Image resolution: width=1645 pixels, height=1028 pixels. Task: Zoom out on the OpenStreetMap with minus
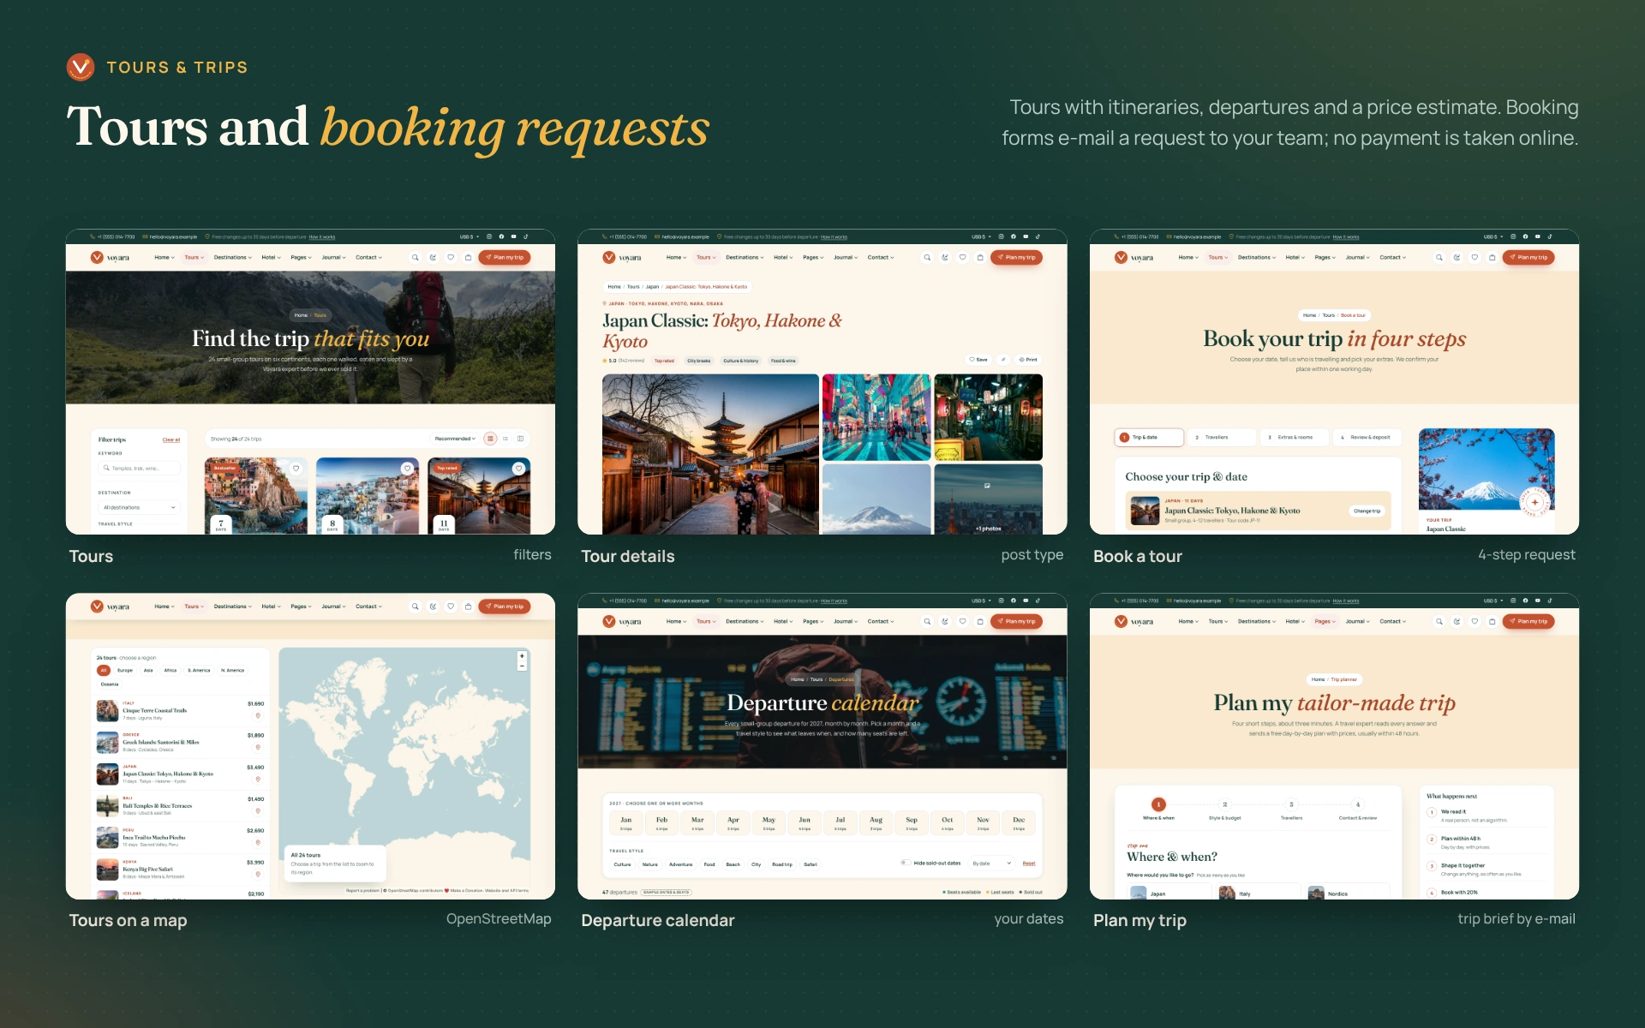tap(522, 666)
